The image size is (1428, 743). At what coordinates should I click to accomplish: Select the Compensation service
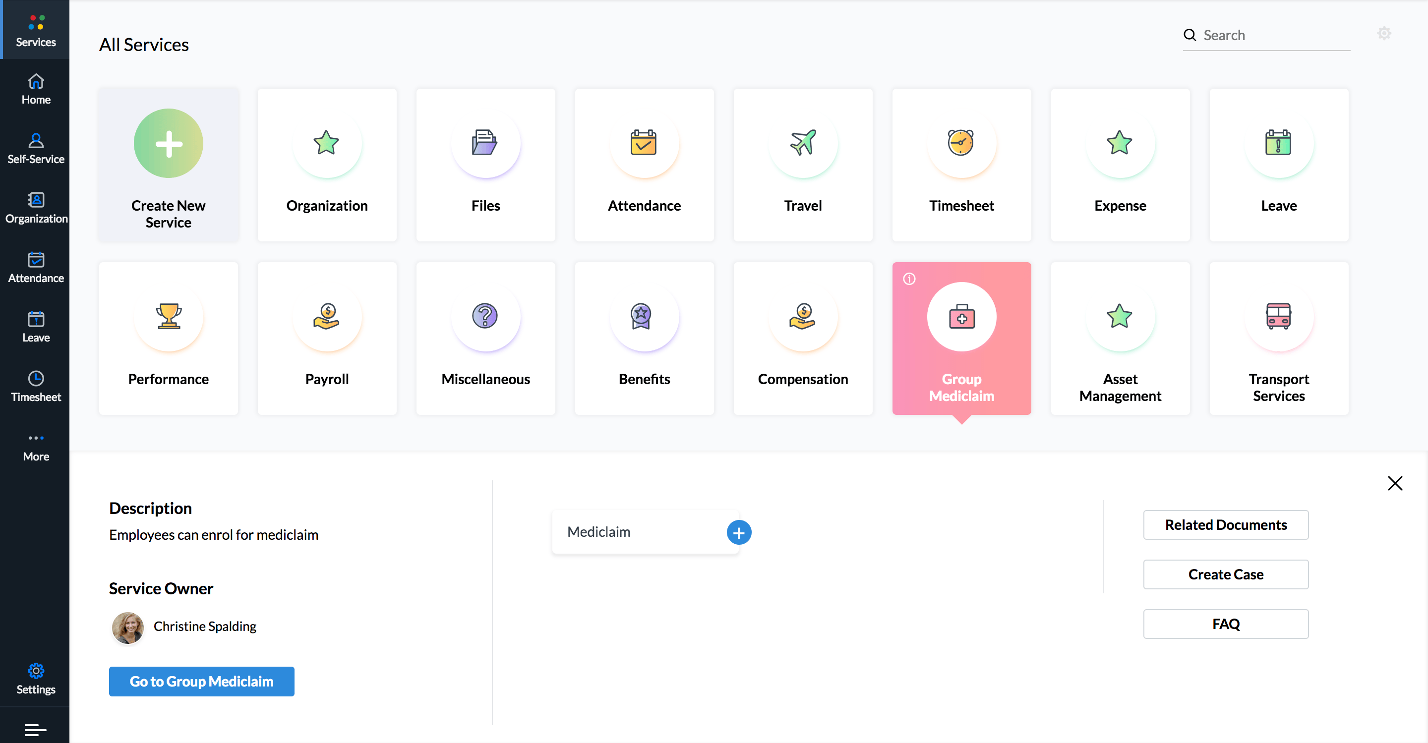coord(803,338)
